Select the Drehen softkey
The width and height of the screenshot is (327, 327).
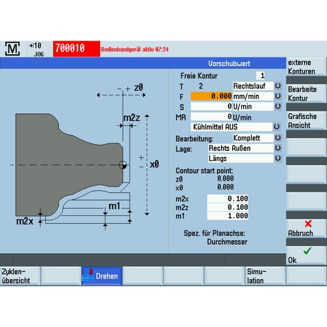coord(102,276)
